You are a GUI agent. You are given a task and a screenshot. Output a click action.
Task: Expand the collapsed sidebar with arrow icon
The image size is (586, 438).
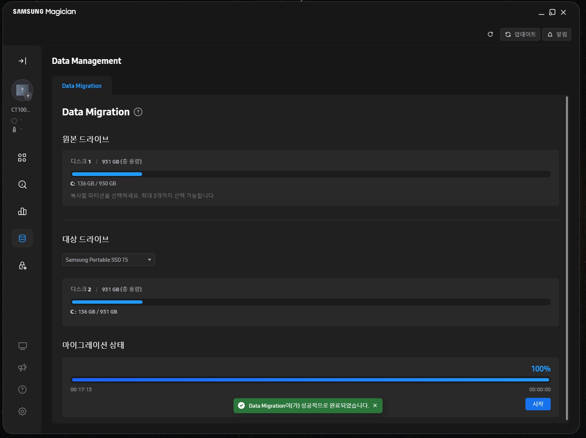(22, 61)
